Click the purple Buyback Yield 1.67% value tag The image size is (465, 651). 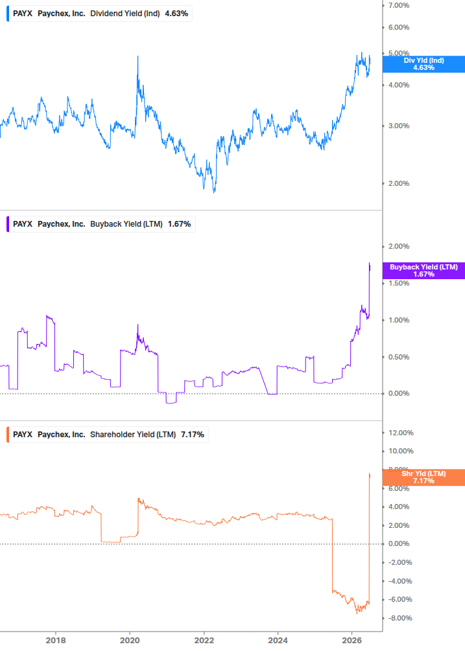pos(423,271)
